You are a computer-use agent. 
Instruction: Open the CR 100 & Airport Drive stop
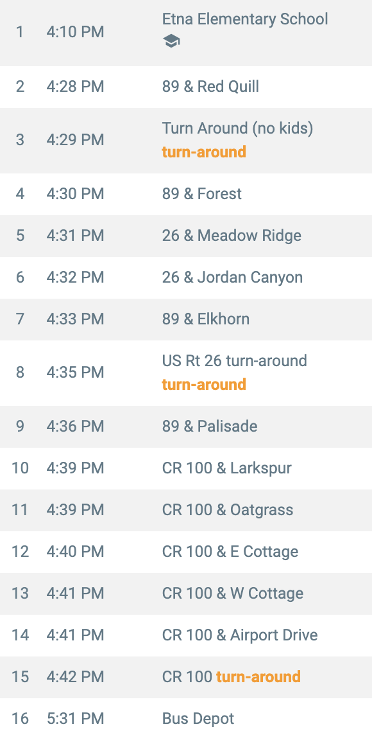pos(186,635)
